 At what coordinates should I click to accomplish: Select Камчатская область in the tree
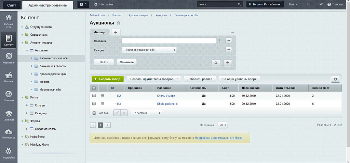[53, 66]
